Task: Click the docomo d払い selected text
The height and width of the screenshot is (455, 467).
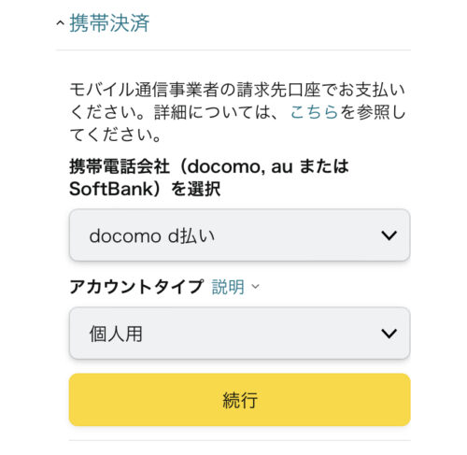Action: pos(152,235)
